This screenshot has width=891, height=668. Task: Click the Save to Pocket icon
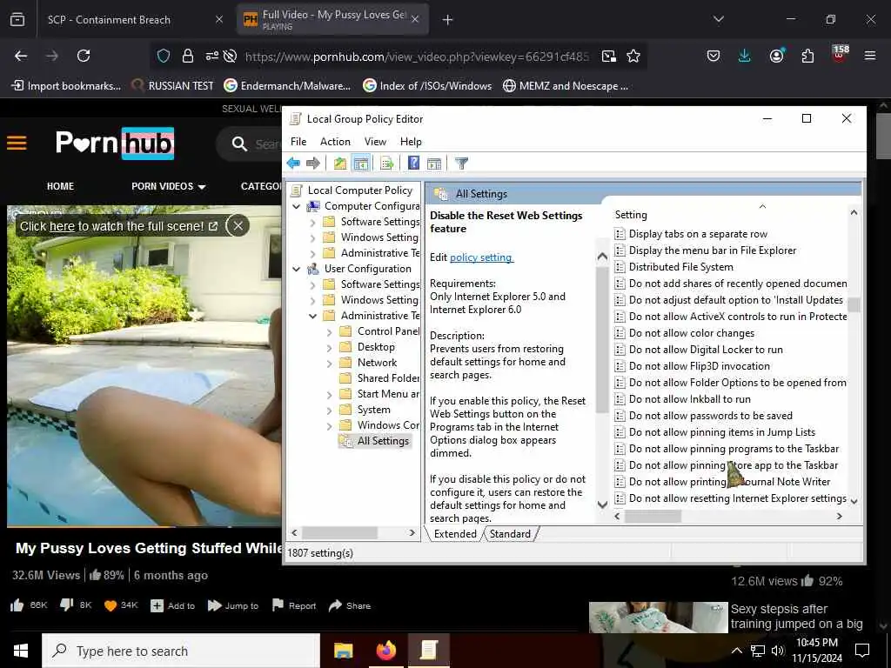pos(713,56)
